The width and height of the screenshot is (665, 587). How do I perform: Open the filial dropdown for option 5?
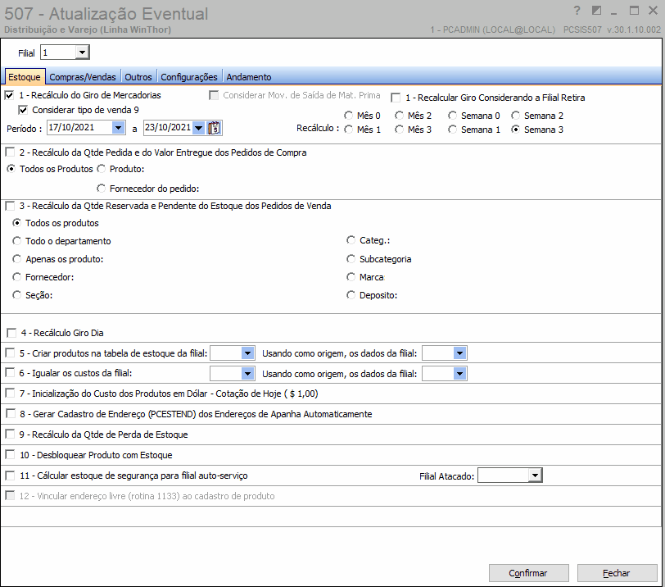247,353
